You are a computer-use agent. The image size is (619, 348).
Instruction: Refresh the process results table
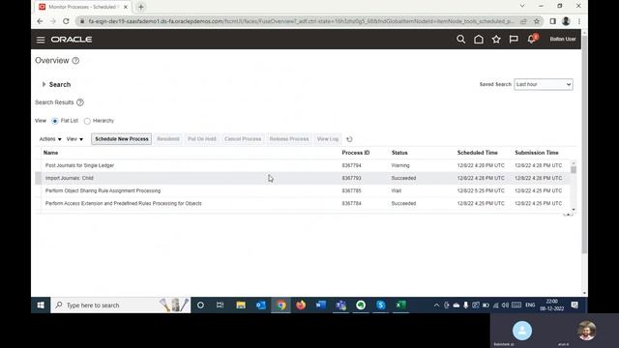tap(349, 139)
